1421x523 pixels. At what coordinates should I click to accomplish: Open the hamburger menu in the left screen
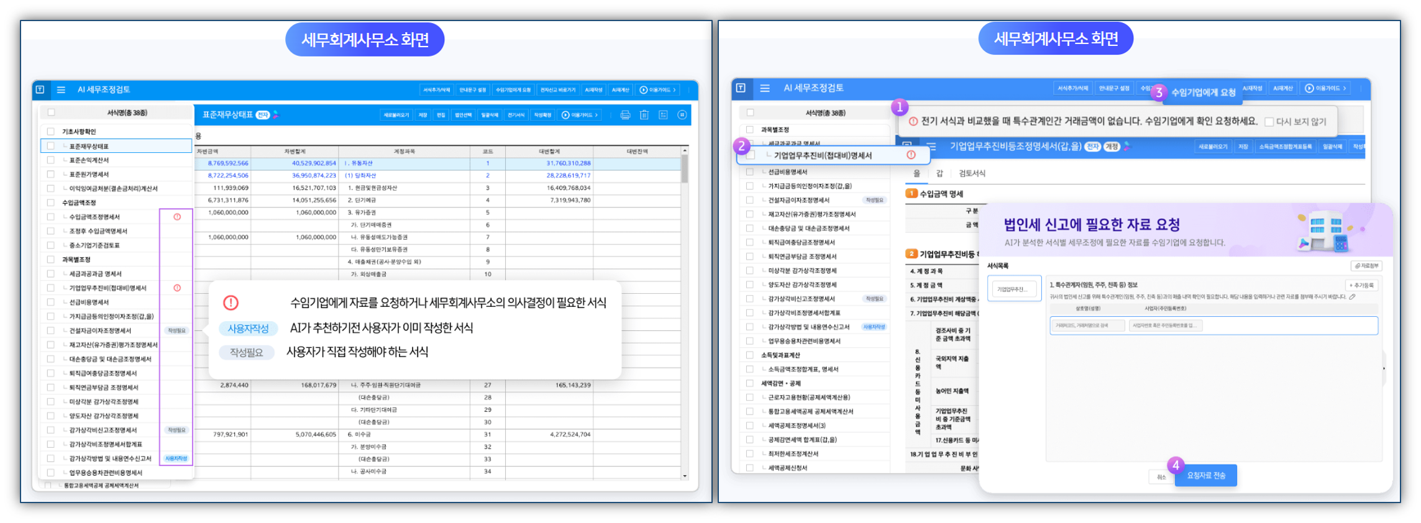tap(61, 90)
